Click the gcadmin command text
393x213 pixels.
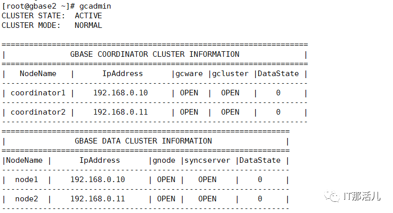point(95,6)
